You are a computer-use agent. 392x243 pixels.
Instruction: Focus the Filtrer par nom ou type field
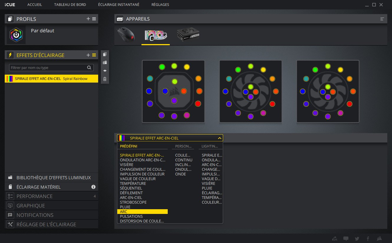tap(51, 68)
